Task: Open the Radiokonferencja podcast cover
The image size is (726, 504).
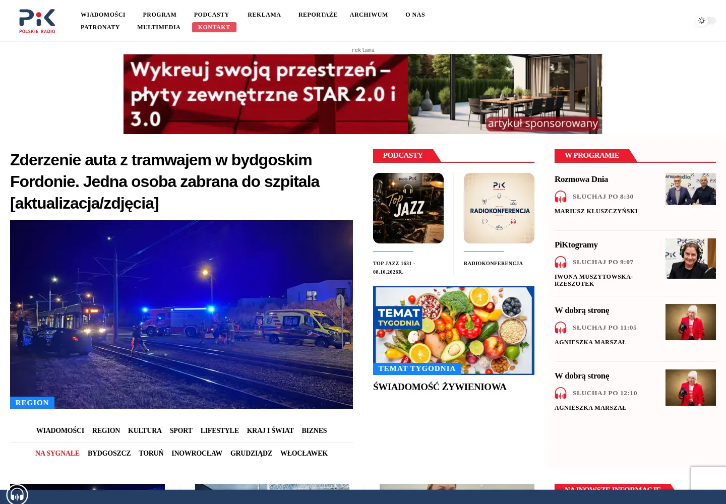Action: coord(499,208)
